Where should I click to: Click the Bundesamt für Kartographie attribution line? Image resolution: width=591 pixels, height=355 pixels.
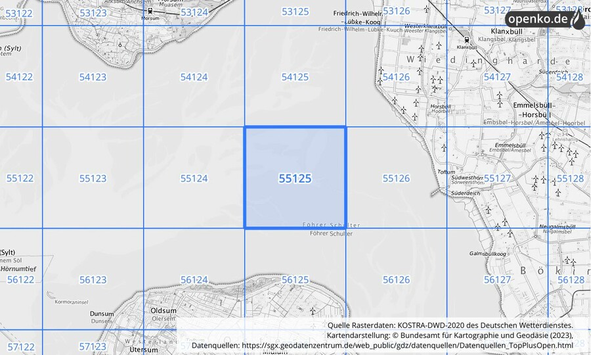pos(450,335)
